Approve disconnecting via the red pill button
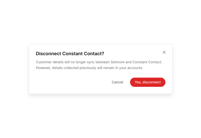 coord(148,82)
